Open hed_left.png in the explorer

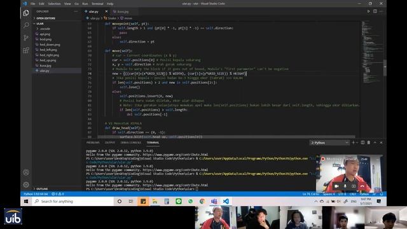tap(48, 50)
